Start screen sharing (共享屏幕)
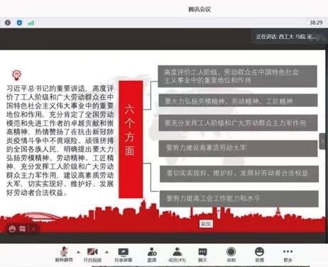 pyautogui.click(x=123, y=254)
